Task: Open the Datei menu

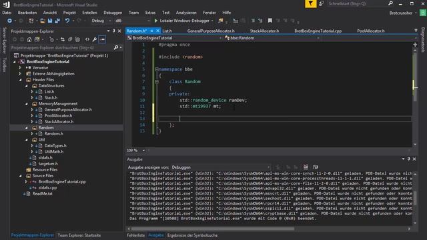Action: [x=7, y=13]
